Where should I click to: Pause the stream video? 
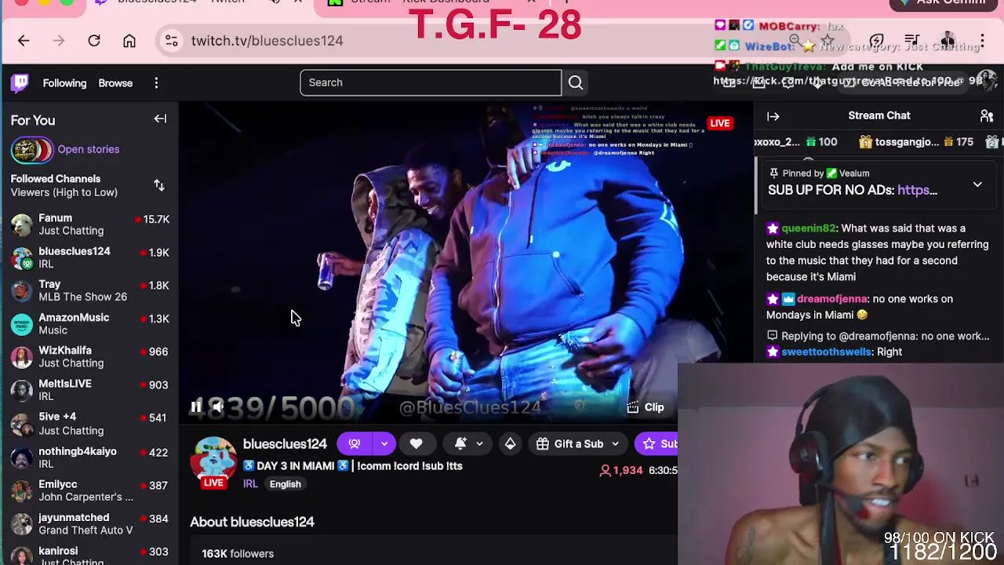pos(196,406)
